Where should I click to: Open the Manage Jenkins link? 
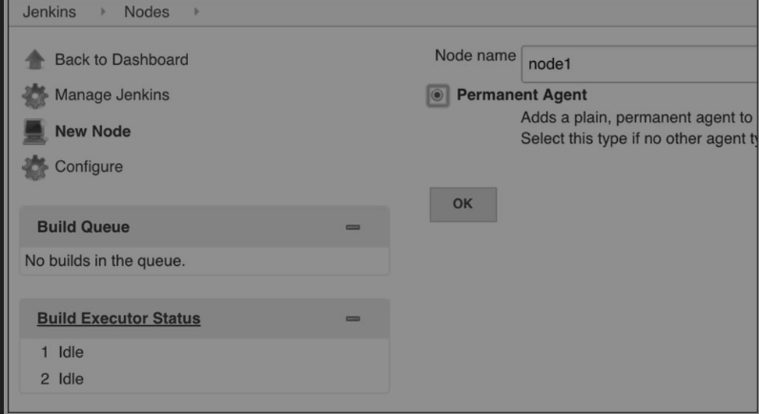(113, 96)
